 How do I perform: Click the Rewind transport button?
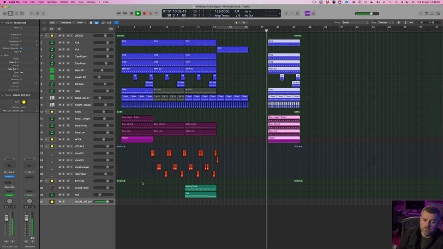pos(119,13)
